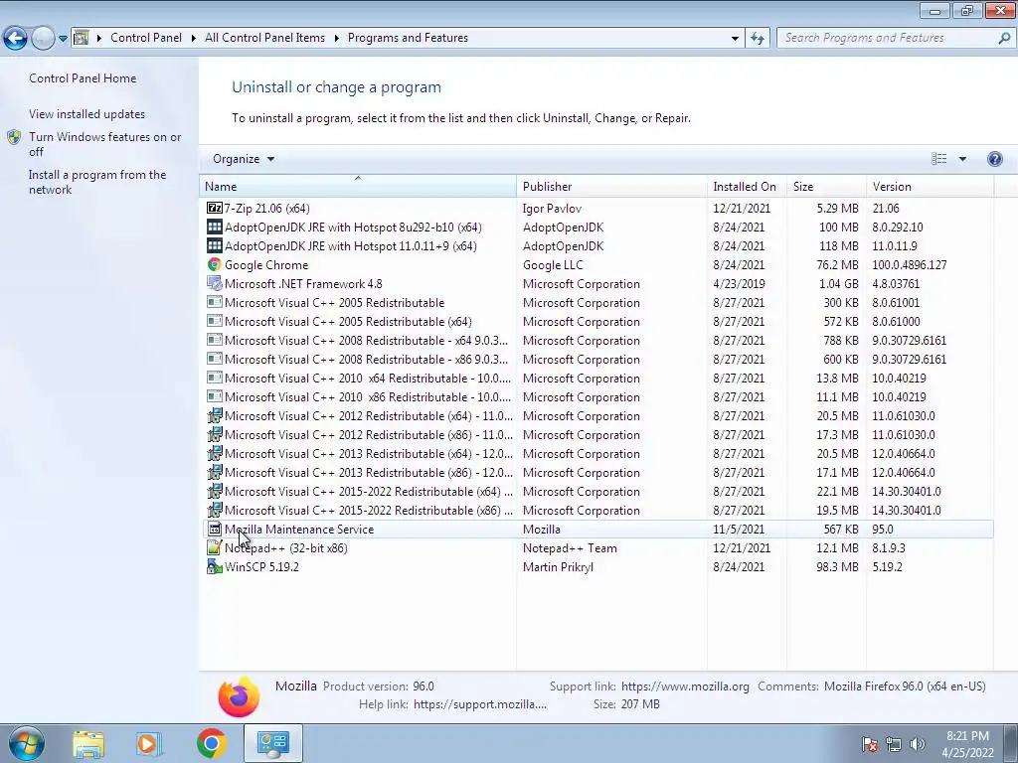Sort by the Size column header

826,186
